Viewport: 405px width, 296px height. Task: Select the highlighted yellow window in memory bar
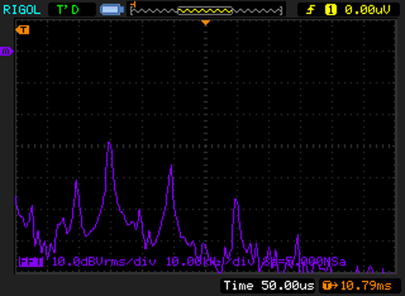205,10
